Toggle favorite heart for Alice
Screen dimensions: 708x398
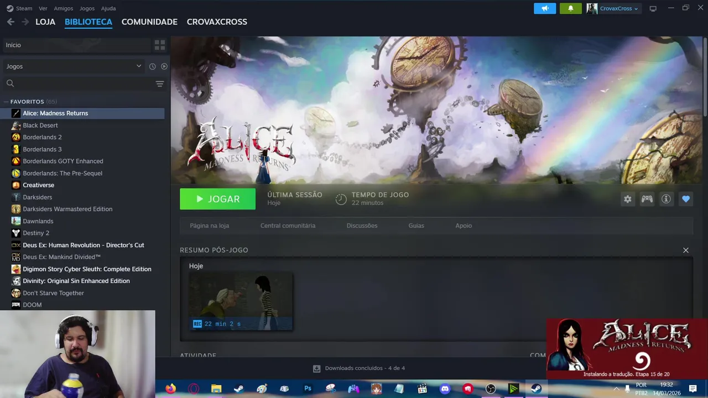(686, 199)
